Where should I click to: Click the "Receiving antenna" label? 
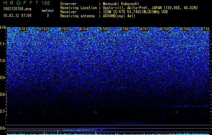point(78,16)
